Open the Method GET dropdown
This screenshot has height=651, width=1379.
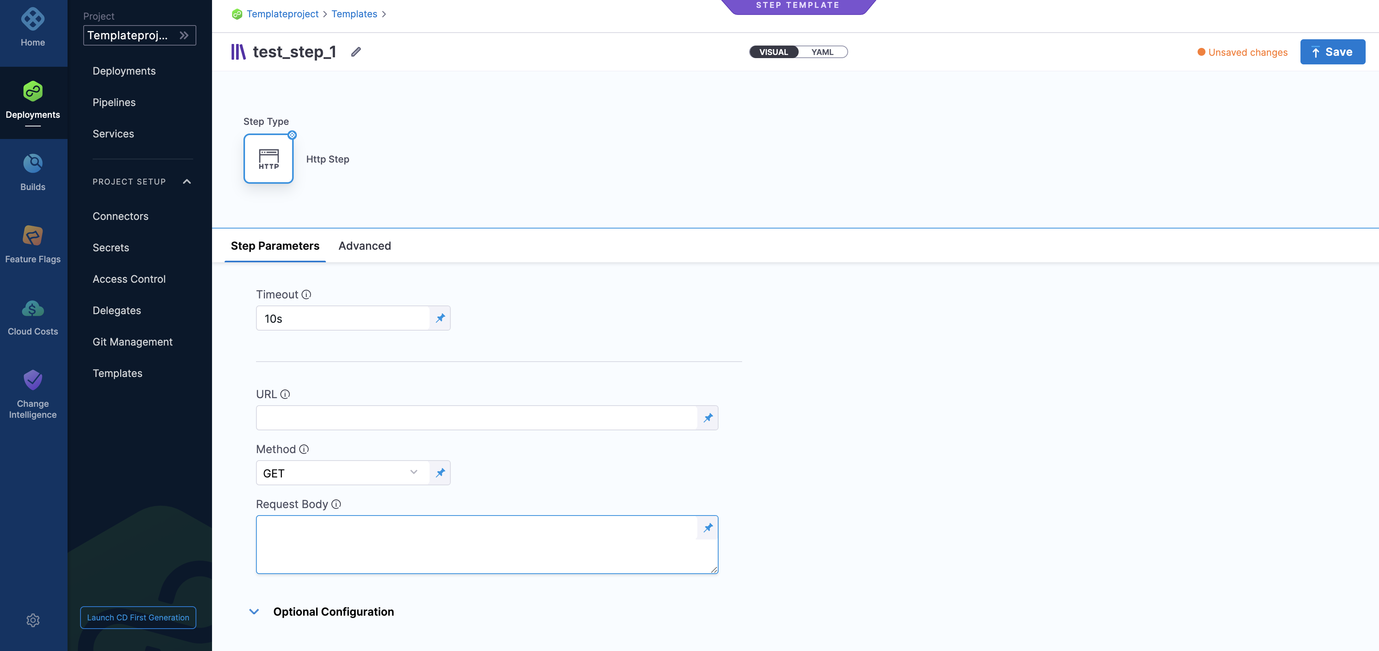(343, 473)
